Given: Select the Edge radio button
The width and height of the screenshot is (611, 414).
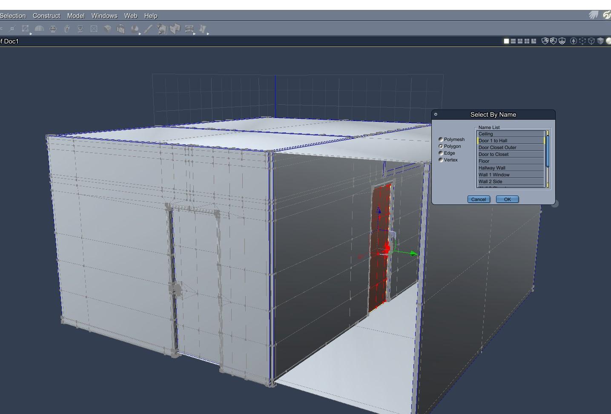Looking at the screenshot, I should 441,153.
